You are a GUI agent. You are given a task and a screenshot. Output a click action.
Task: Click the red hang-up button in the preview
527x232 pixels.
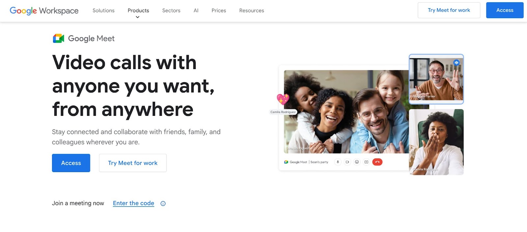(377, 162)
